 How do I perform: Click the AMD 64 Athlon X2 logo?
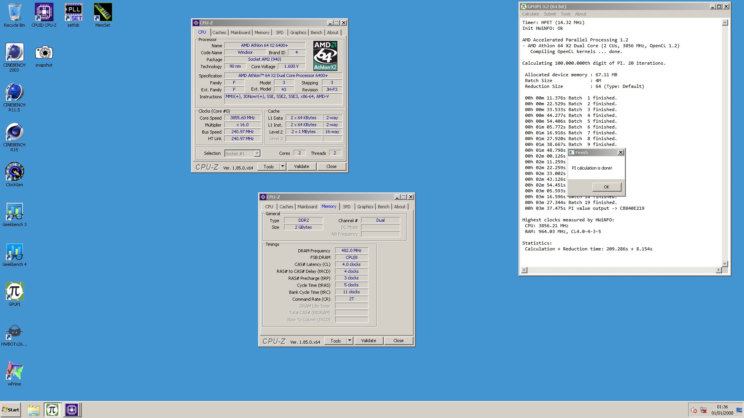325,56
